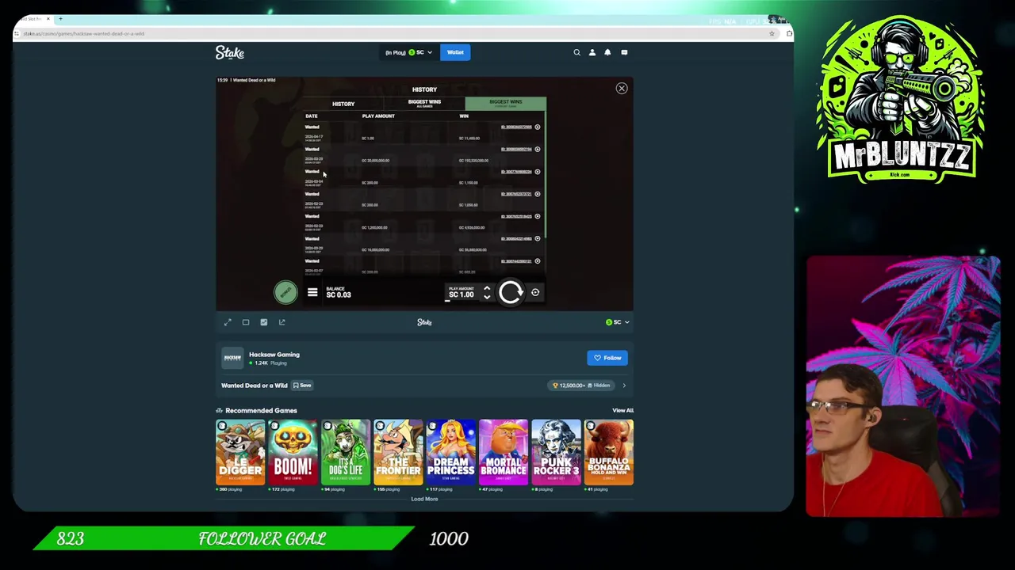Expand the 12,500.00× Hidden win chevron

point(624,386)
